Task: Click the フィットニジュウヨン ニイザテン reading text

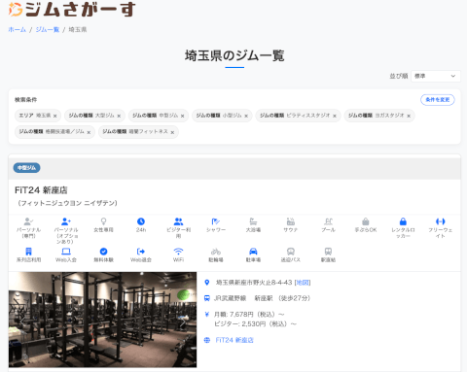Action: pyautogui.click(x=67, y=203)
